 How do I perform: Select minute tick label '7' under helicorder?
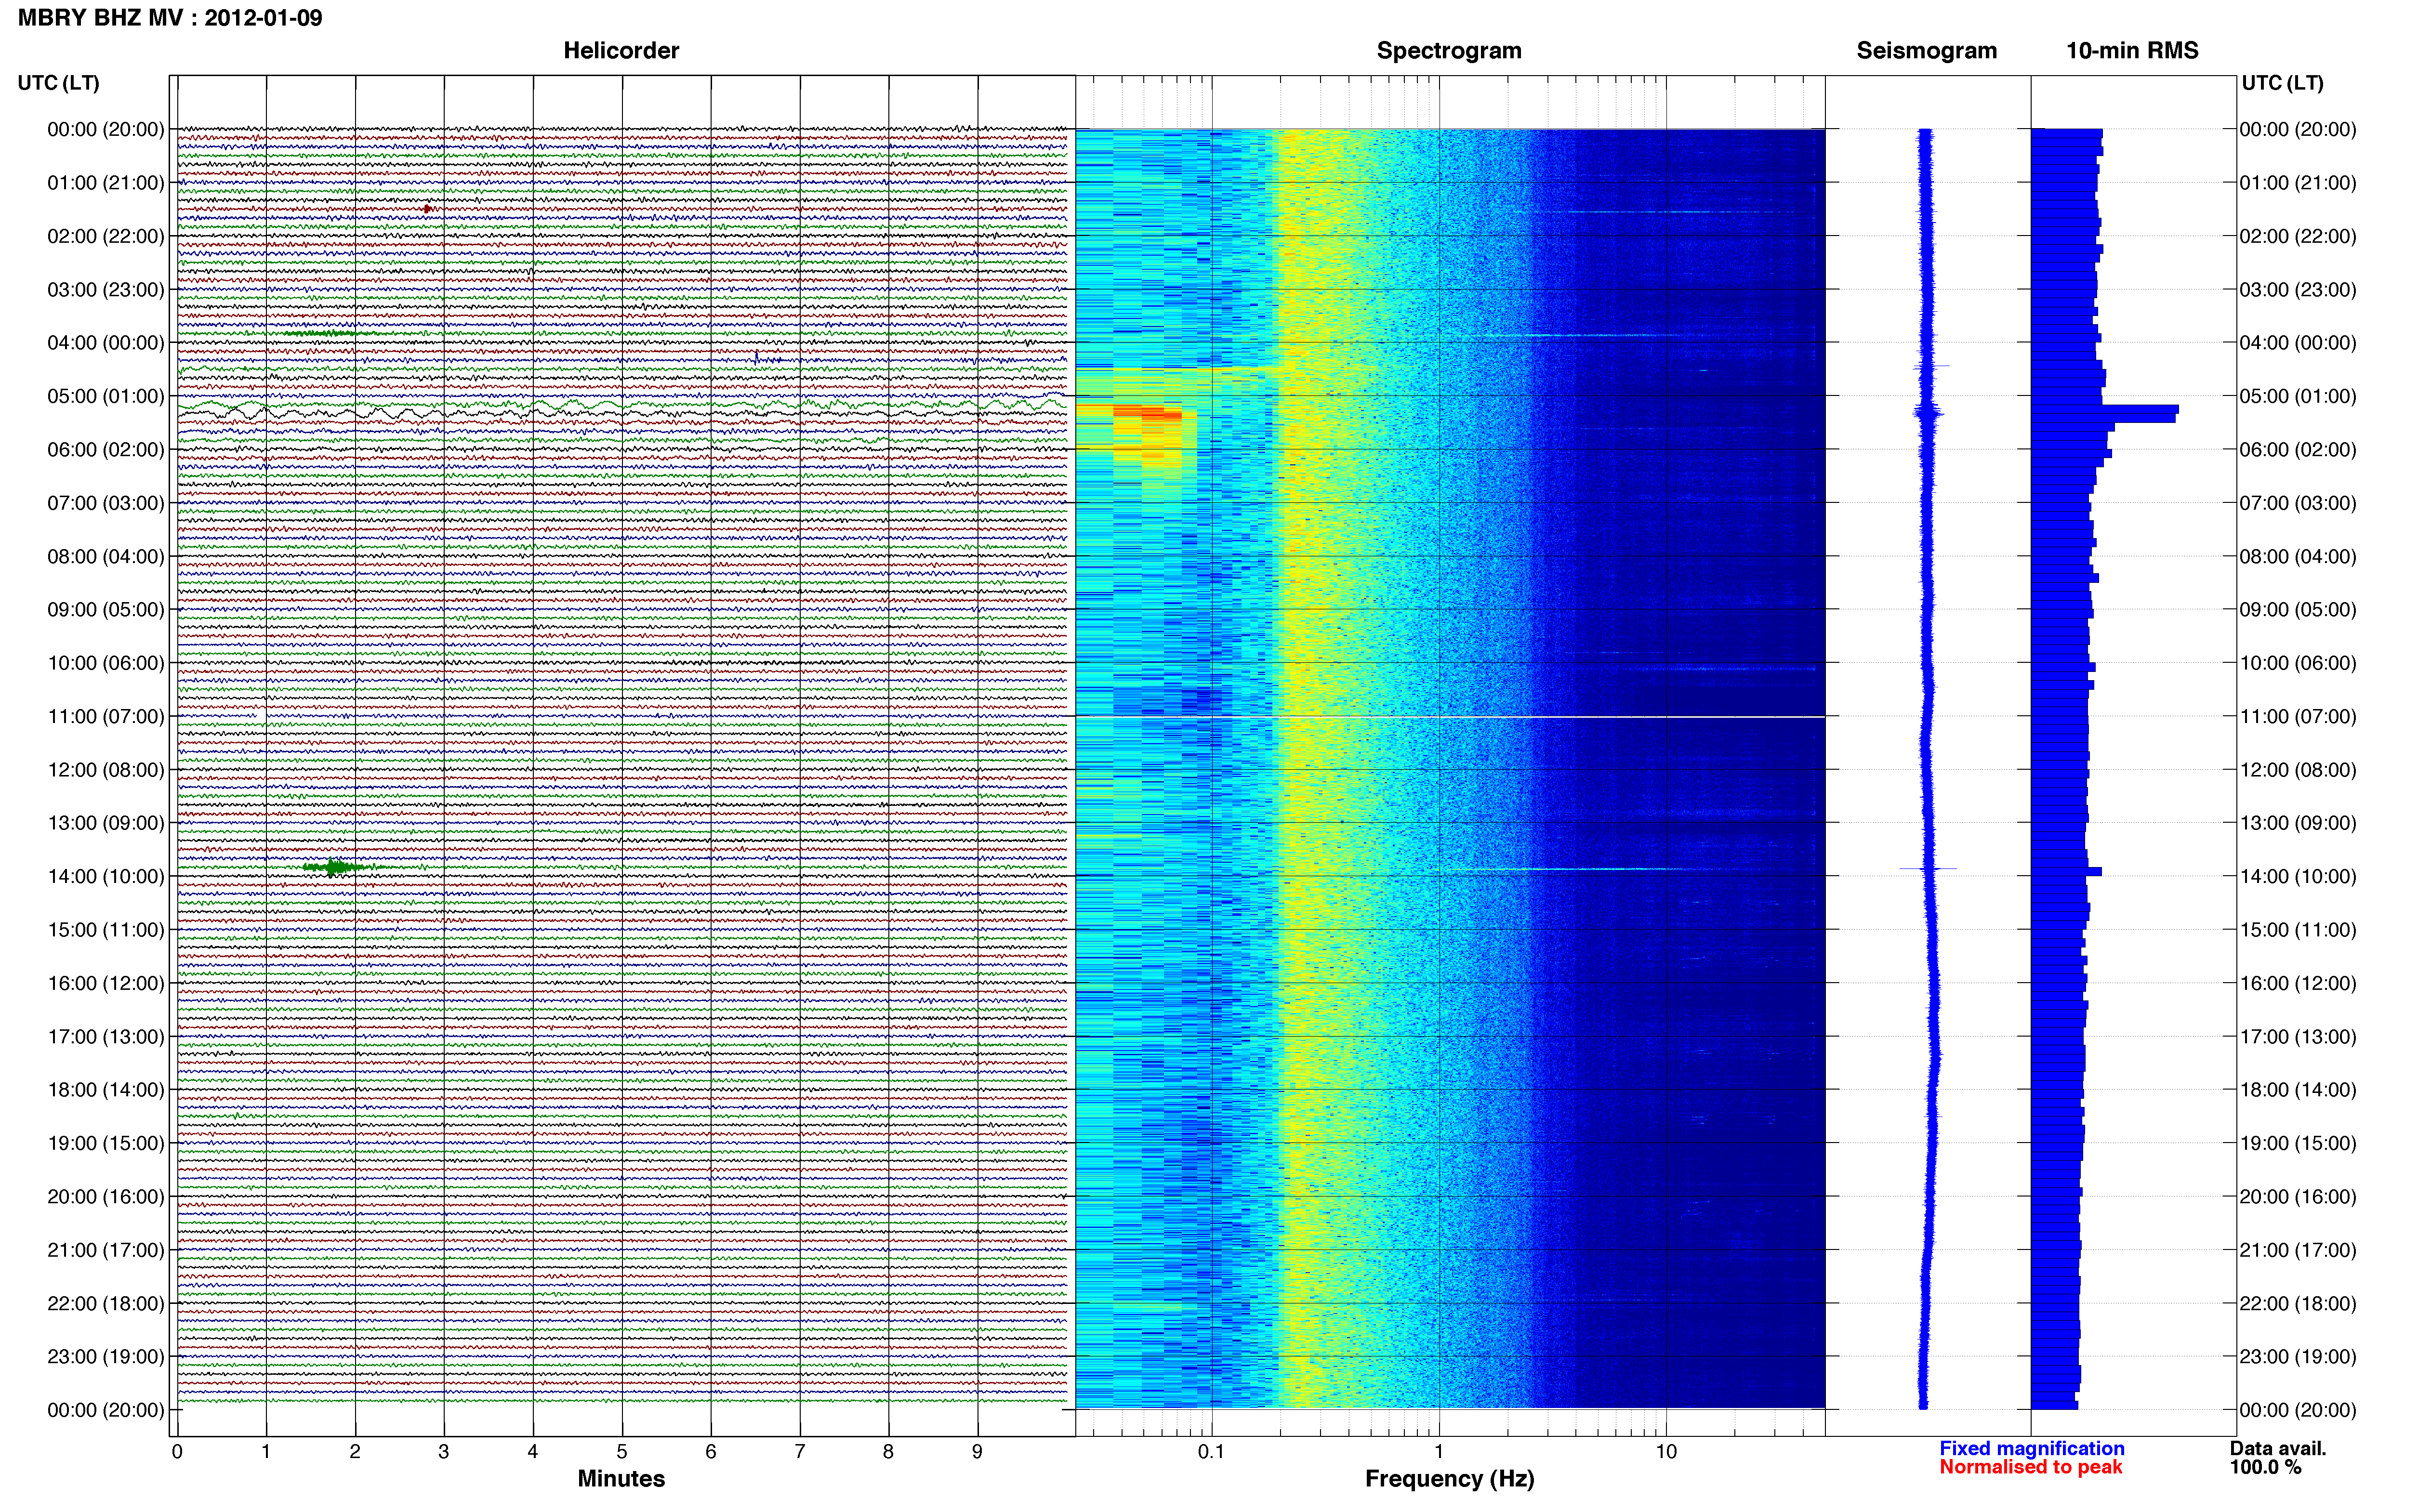click(x=800, y=1452)
